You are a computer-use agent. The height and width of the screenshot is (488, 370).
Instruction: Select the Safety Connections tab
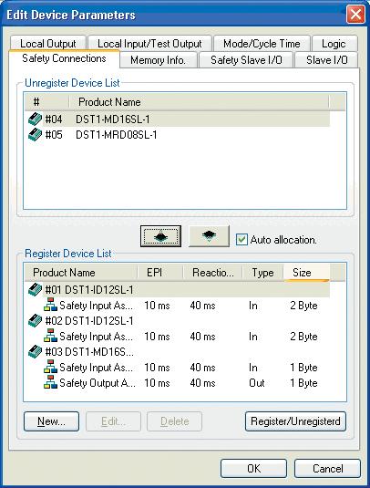[x=64, y=58]
